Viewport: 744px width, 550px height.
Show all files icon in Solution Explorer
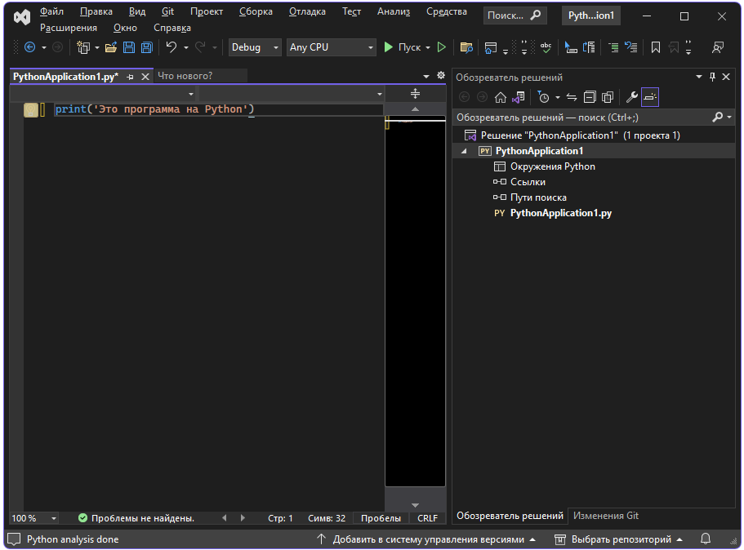click(608, 97)
